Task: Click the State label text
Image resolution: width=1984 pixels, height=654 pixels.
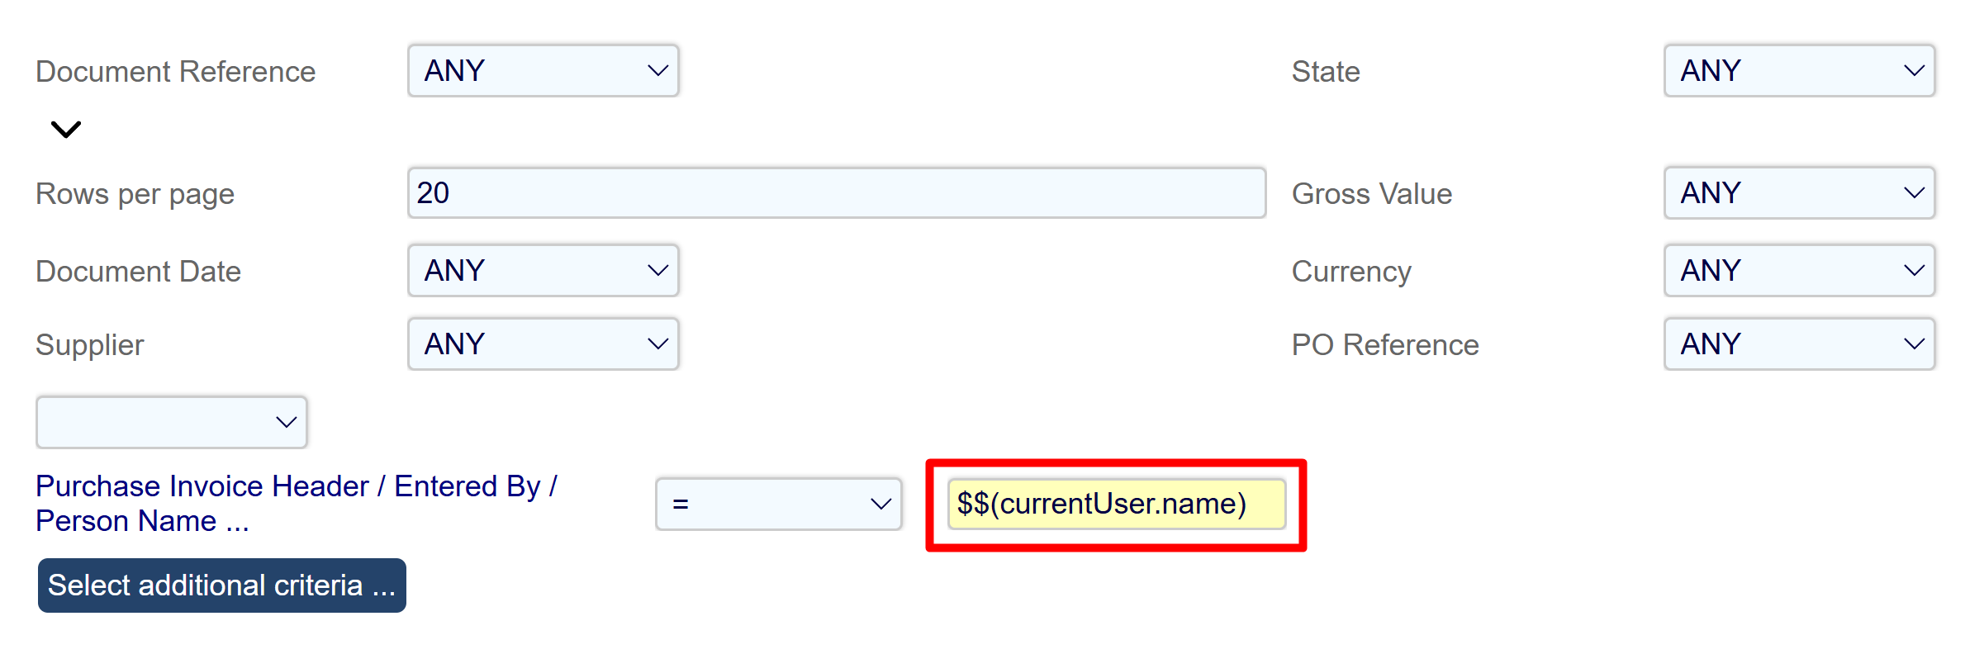Action: [x=1325, y=72]
